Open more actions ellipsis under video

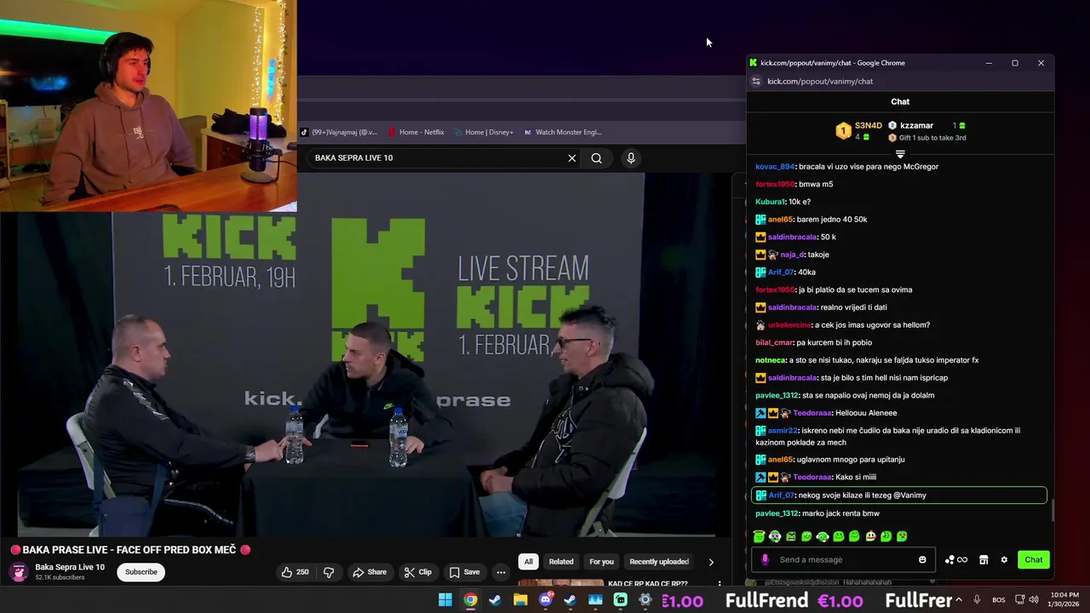click(x=501, y=572)
